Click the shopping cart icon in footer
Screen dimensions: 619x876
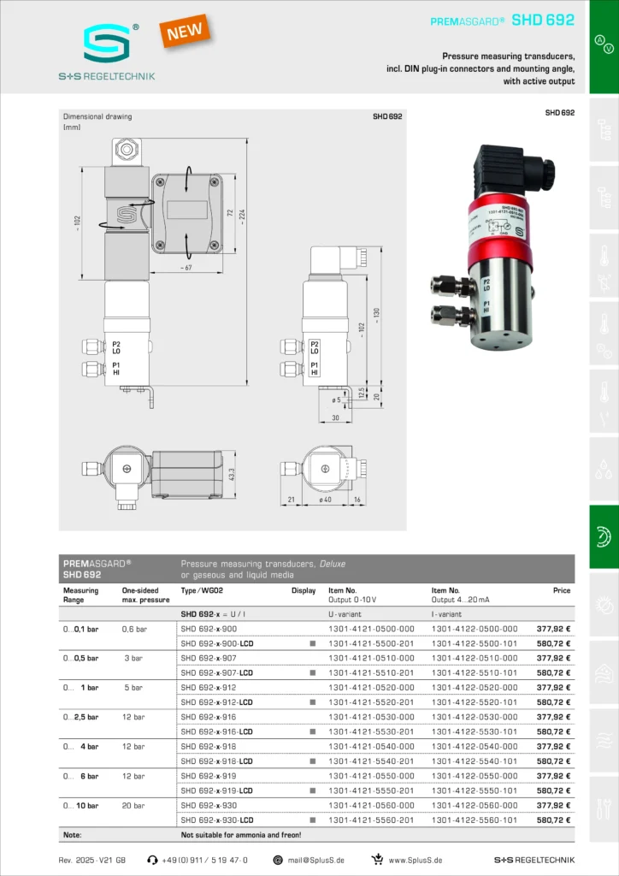378,859
